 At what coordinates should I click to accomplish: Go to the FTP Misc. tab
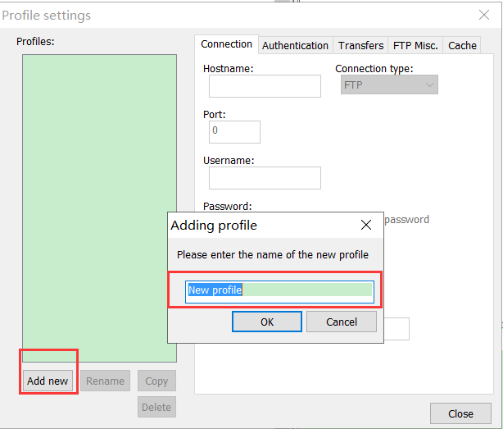click(415, 45)
